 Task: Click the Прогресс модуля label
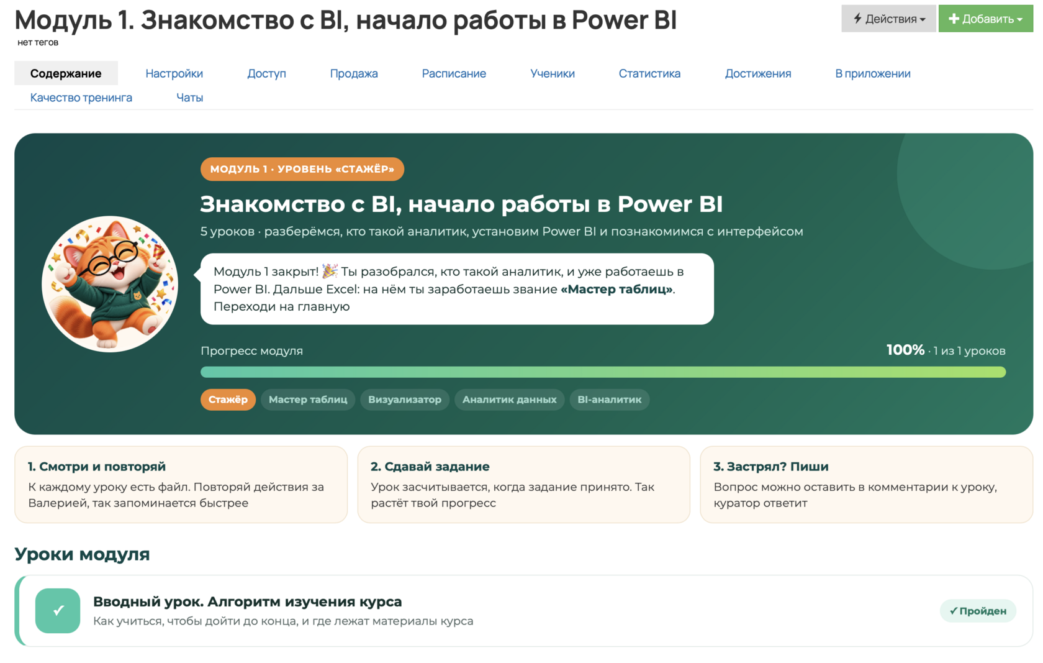point(251,350)
